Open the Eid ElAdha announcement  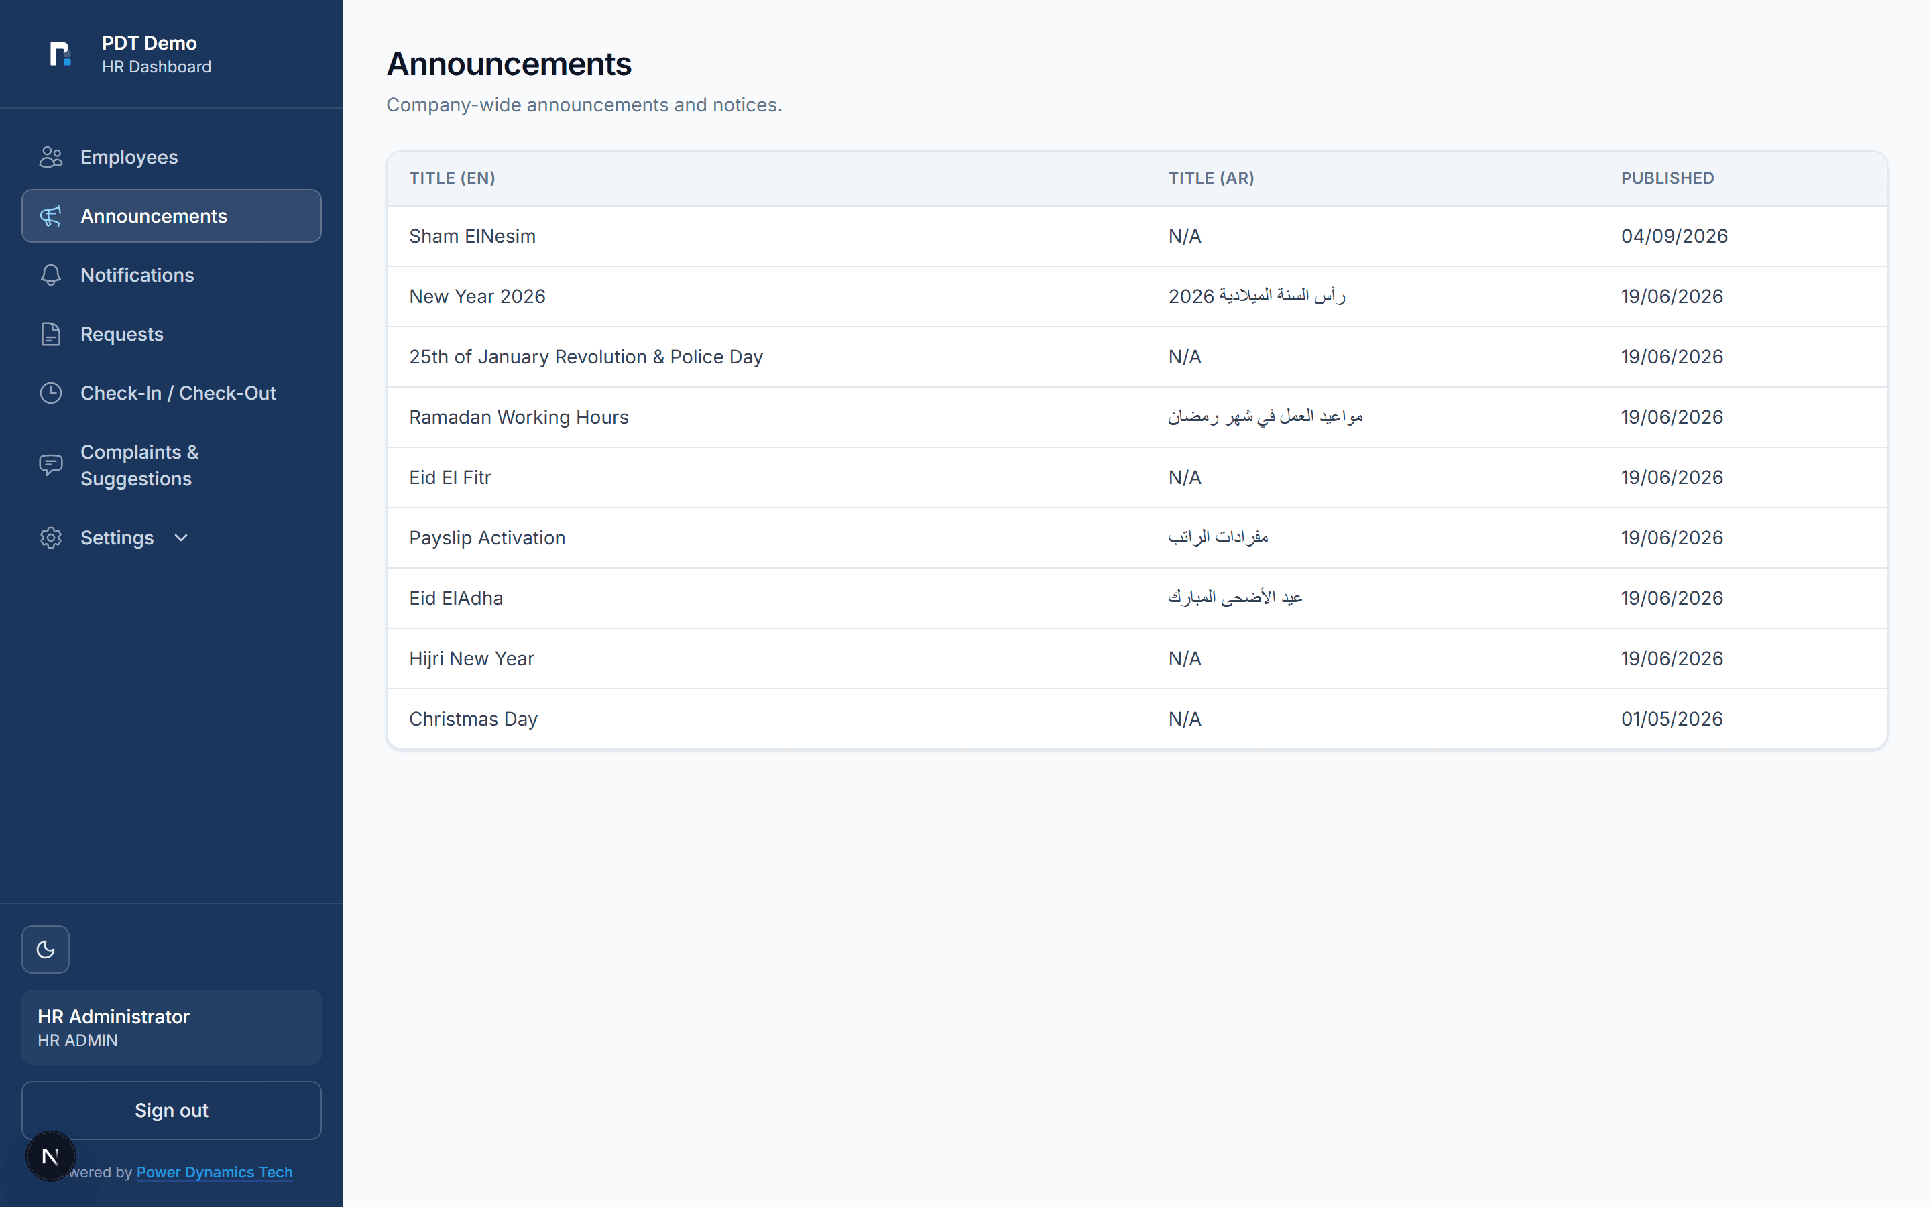point(1137,599)
